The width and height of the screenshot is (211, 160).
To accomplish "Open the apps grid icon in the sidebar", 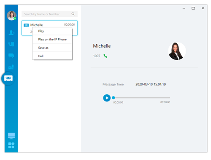I will point(11,145).
